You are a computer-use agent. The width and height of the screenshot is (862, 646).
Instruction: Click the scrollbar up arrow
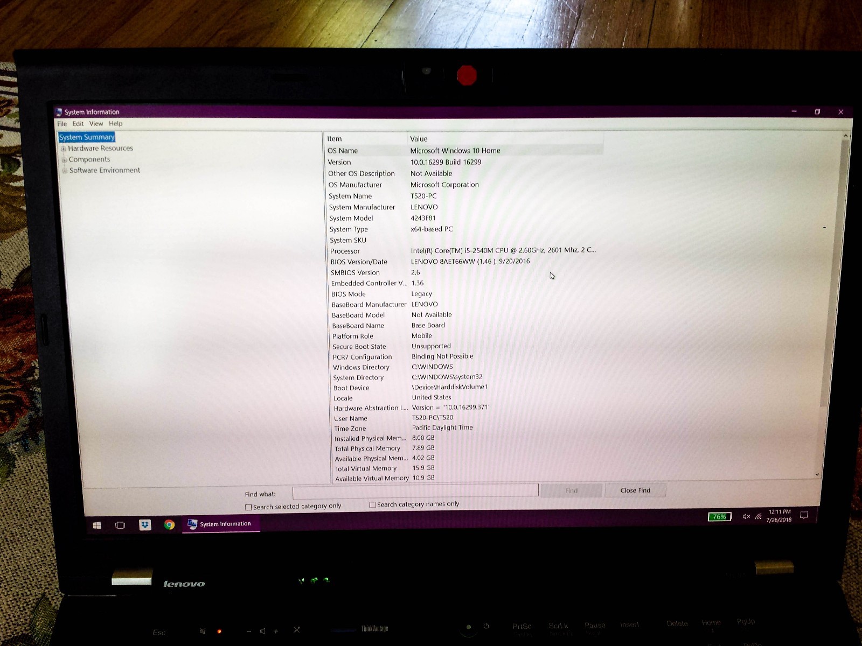[845, 136]
